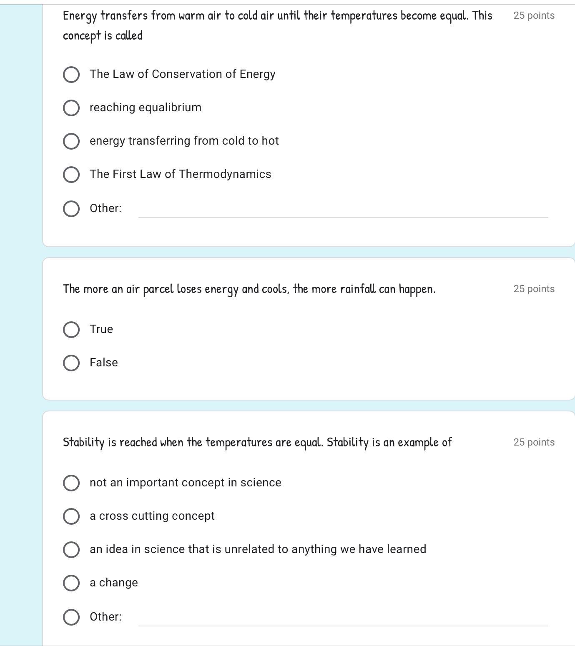Choose 'a cross cutting concept' answer
Screen dimensions: 575x646
pos(71,516)
